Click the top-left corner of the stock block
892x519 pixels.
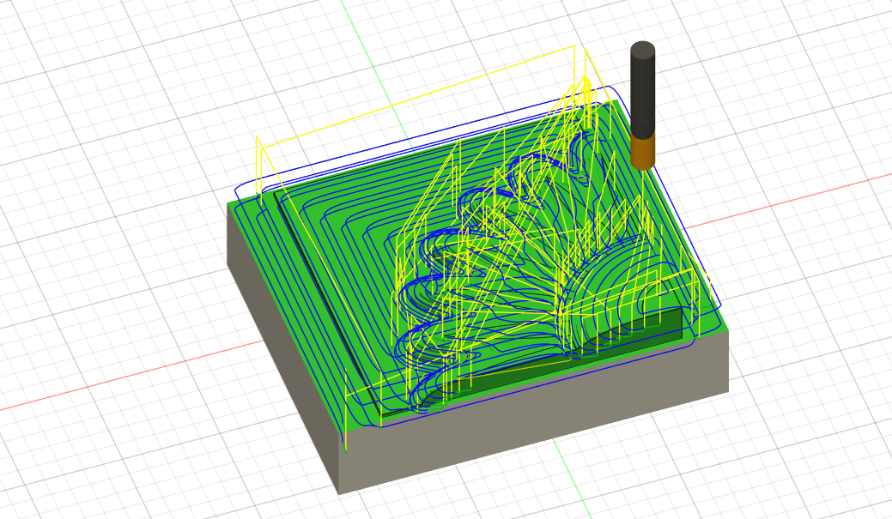tap(228, 204)
